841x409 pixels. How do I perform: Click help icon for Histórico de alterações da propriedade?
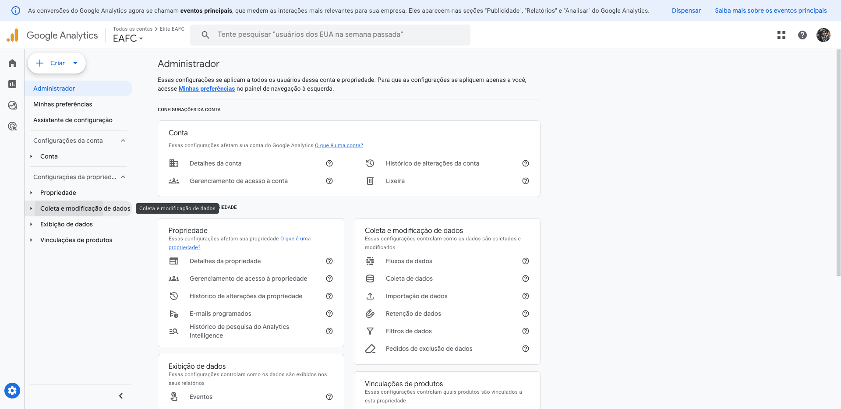(329, 296)
